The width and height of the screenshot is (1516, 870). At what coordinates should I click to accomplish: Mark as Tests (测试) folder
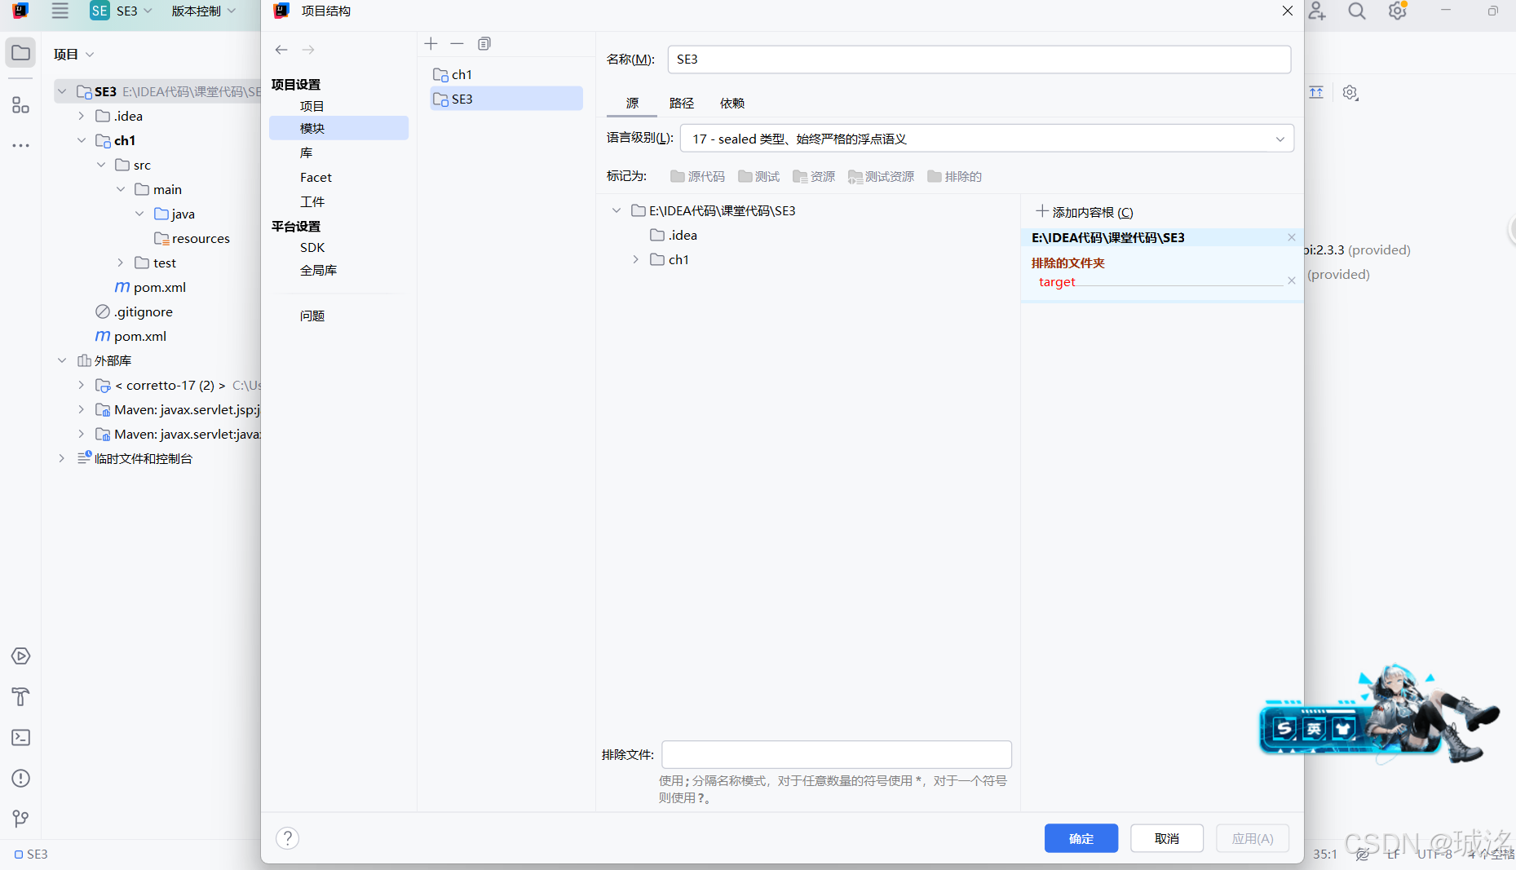point(758,176)
